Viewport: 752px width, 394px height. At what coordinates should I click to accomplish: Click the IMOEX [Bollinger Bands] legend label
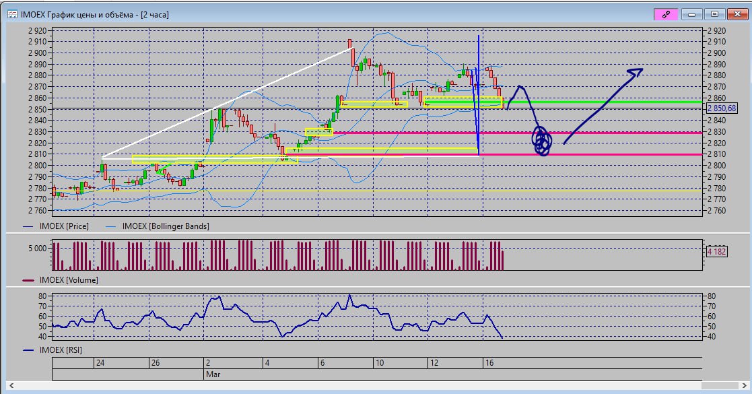tap(166, 226)
